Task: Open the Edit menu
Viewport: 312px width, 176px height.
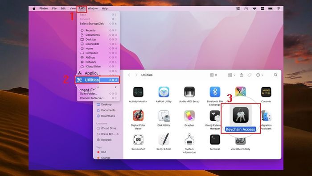Action: [63, 8]
